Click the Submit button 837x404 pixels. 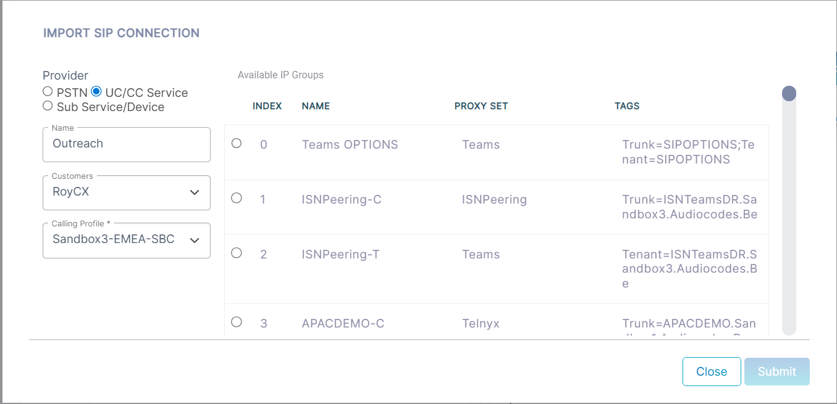pos(776,371)
